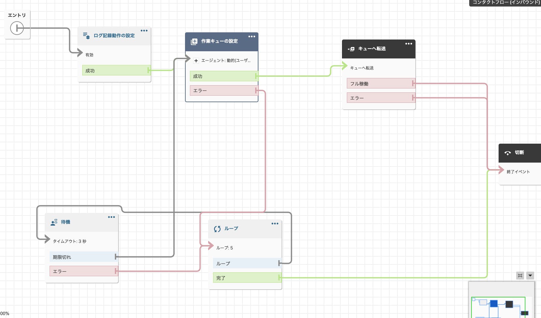Click the fit-to-screen icon above minimap
541x318 pixels.
coord(520,276)
